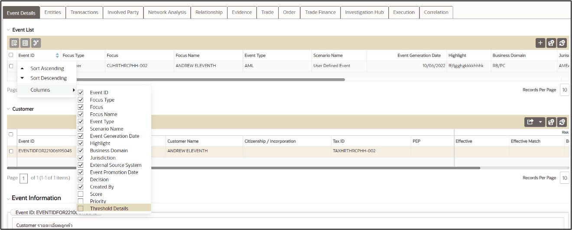The width and height of the screenshot is (572, 230).
Task: Open the Evidence tab
Action: click(x=242, y=12)
